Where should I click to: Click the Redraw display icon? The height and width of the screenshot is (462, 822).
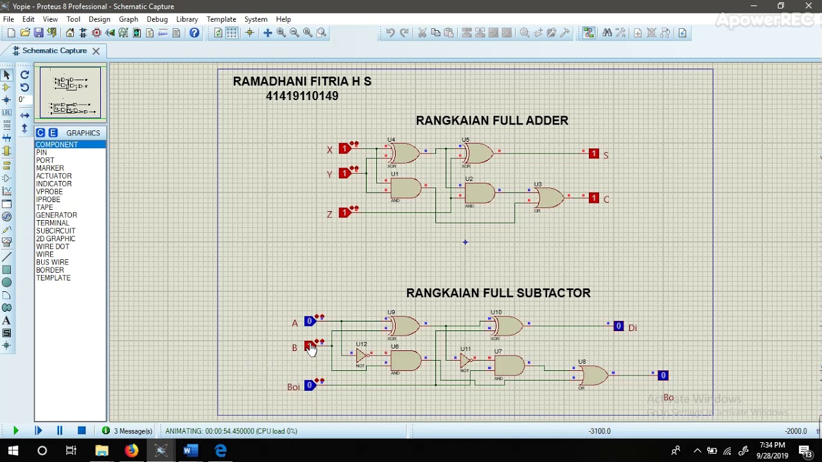(x=218, y=33)
